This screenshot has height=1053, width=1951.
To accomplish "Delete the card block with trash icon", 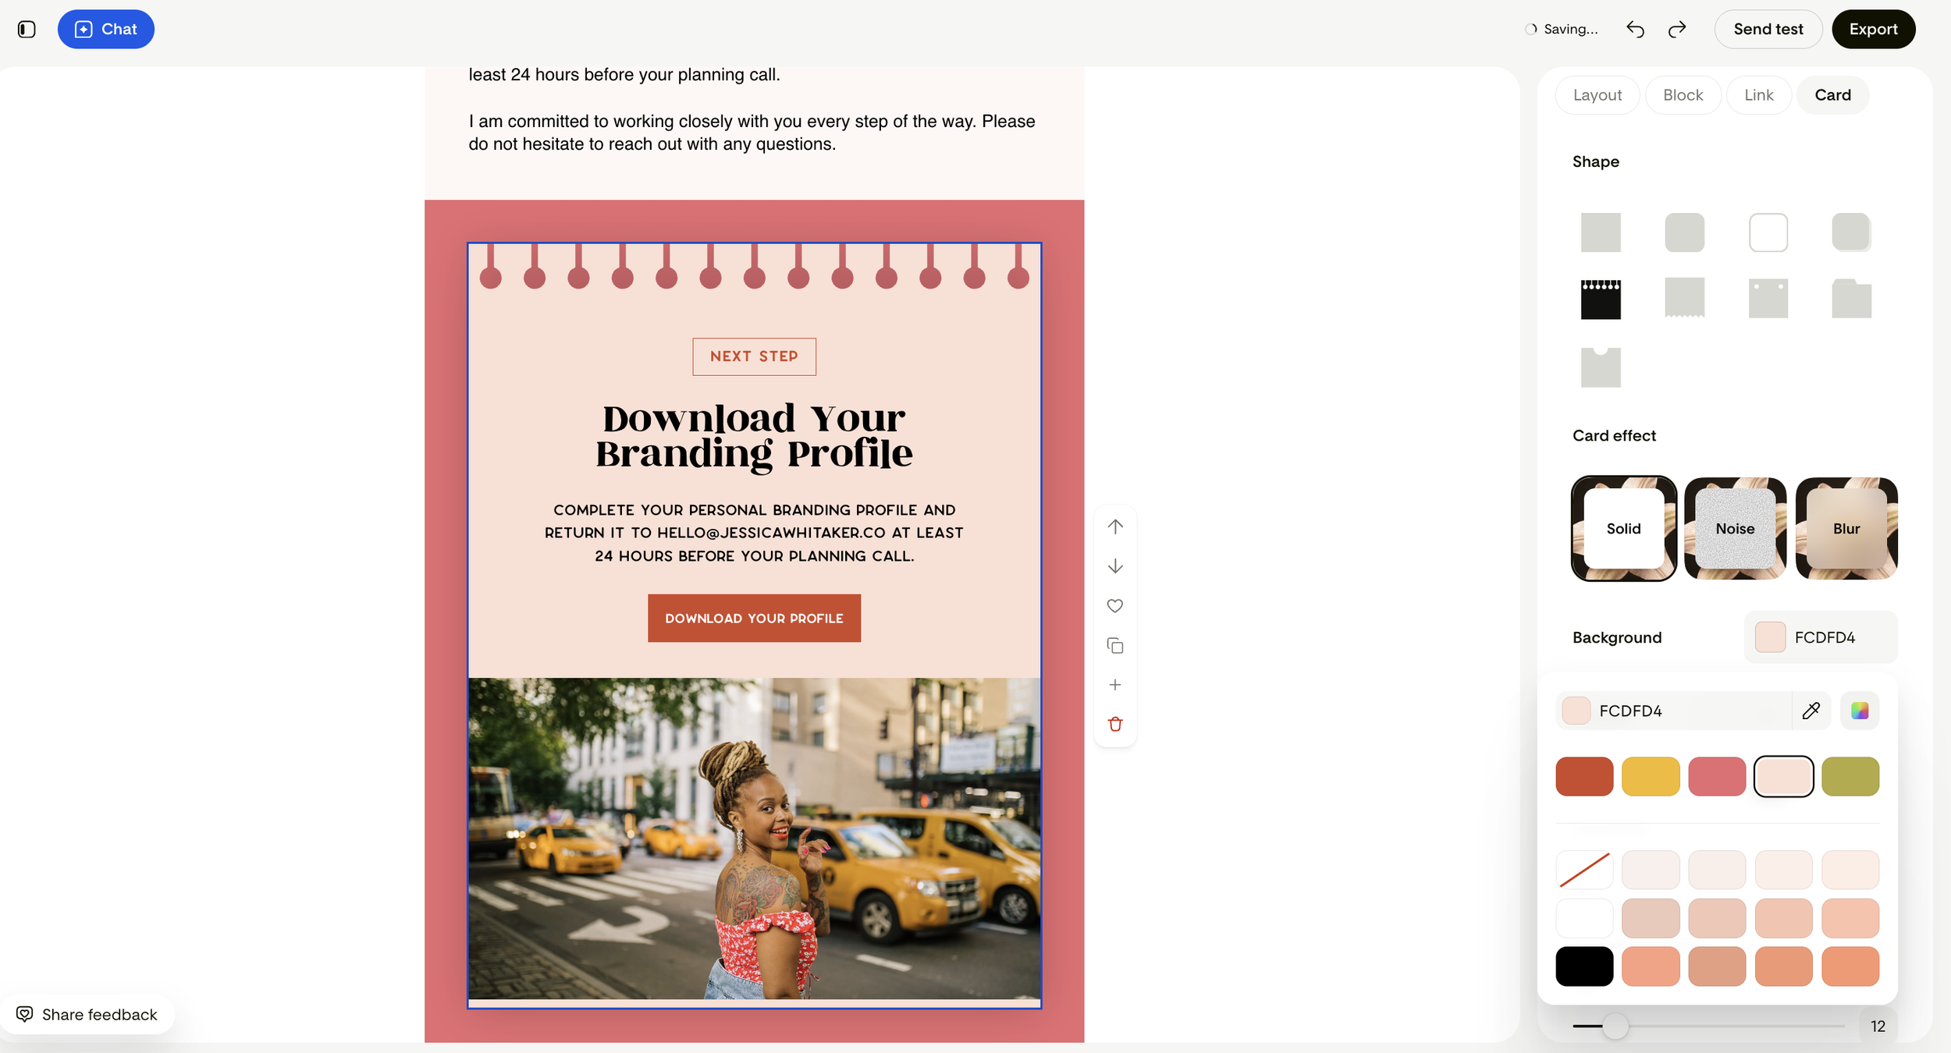I will coord(1115,725).
